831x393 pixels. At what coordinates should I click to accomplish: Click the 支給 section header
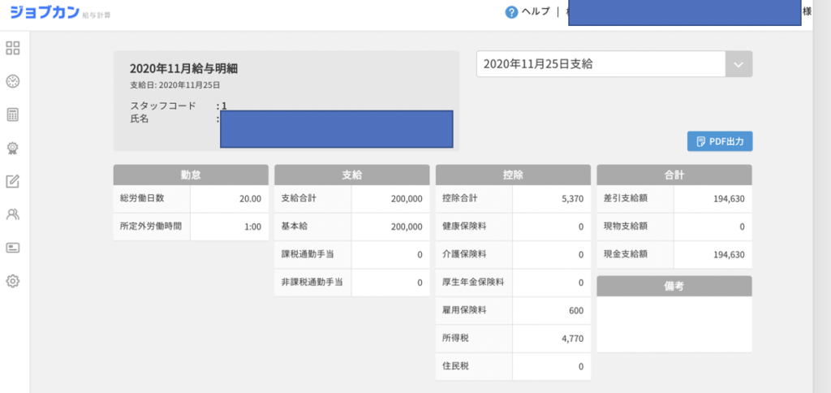click(351, 175)
